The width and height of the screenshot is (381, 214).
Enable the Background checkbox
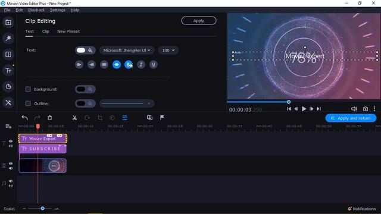[28, 89]
